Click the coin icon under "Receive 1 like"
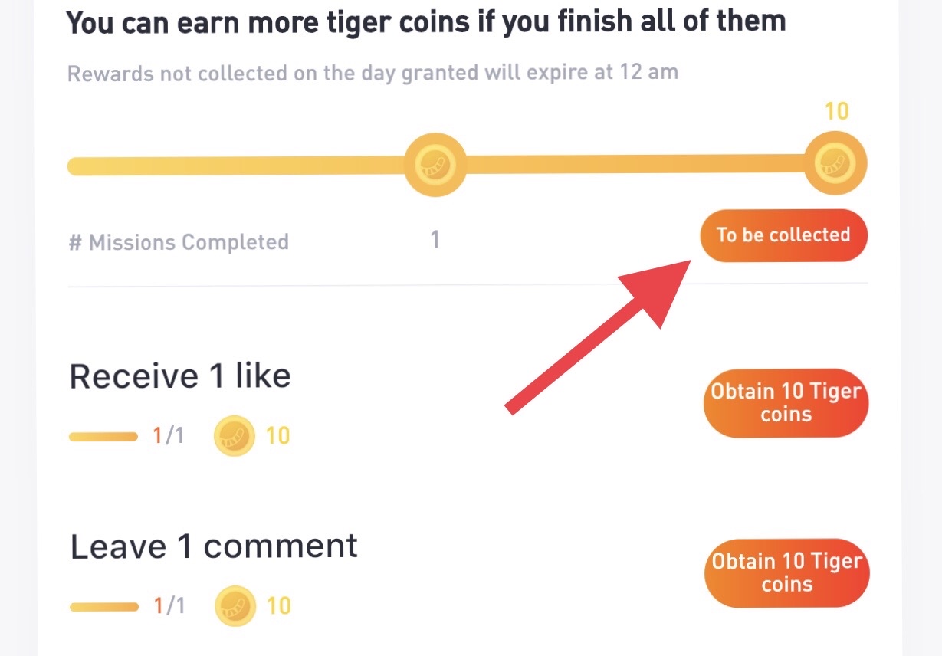This screenshot has width=942, height=656. coord(234,436)
